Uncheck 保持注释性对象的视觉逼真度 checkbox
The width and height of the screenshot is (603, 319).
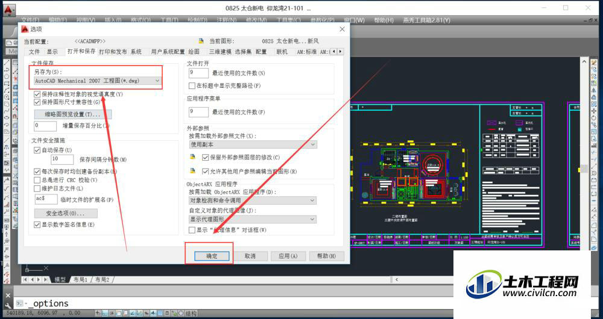(x=37, y=94)
